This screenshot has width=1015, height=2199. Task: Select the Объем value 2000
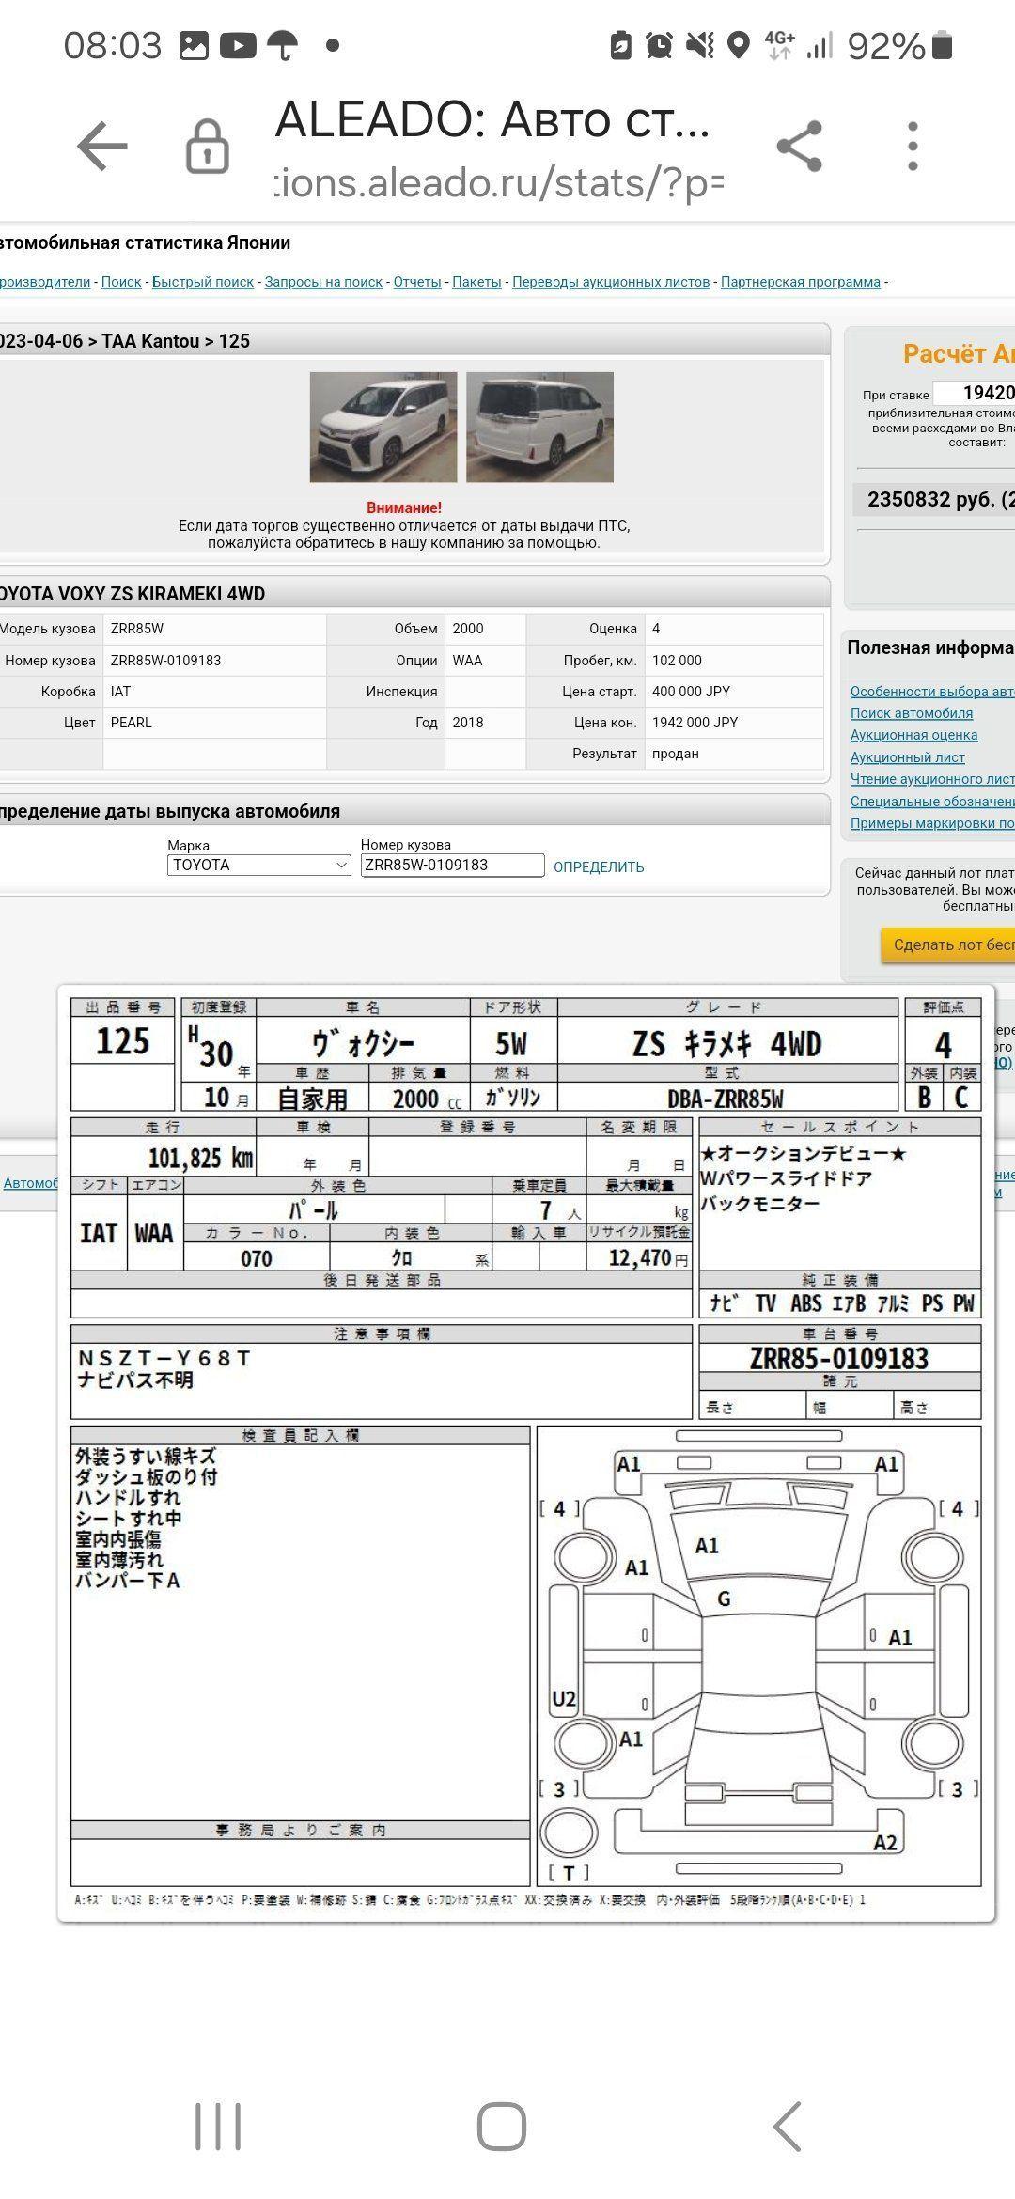coord(467,629)
